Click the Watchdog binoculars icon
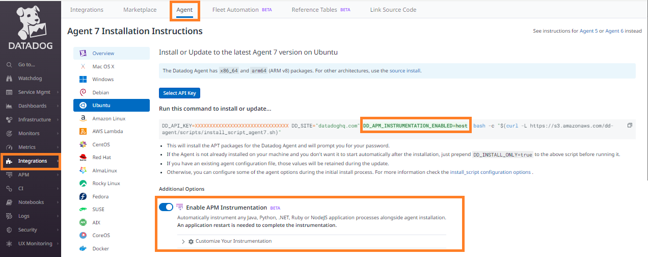The width and height of the screenshot is (648, 257). point(9,79)
